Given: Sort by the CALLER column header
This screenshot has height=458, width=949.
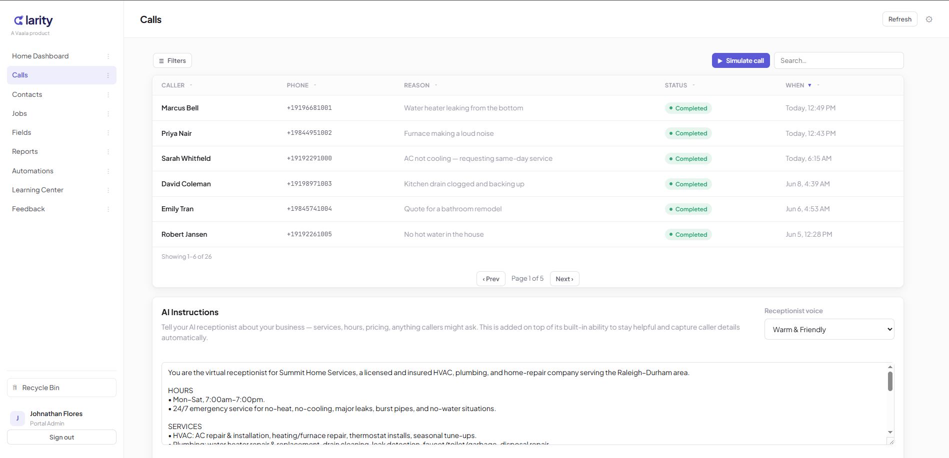Looking at the screenshot, I should tap(173, 85).
